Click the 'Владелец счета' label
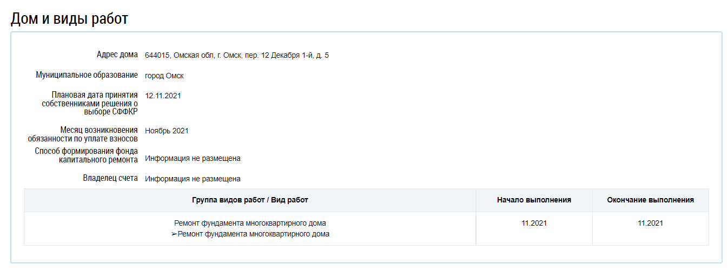The image size is (728, 271). pos(110,178)
